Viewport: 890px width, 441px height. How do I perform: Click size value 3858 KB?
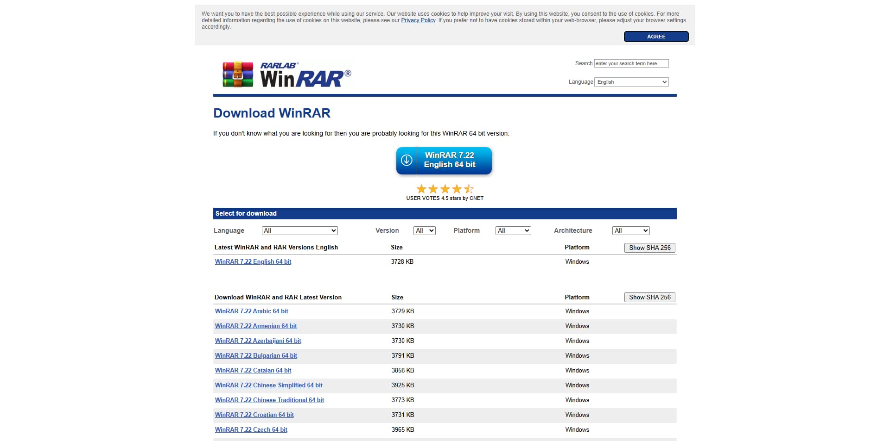click(x=402, y=370)
